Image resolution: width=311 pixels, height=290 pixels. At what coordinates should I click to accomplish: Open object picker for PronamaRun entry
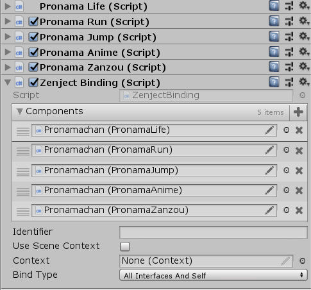287,149
